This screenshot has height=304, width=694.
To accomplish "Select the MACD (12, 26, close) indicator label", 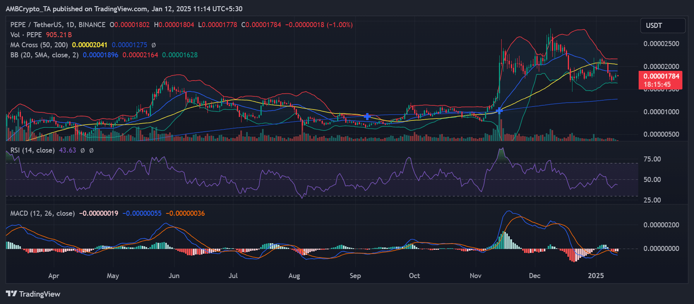I will [42, 213].
